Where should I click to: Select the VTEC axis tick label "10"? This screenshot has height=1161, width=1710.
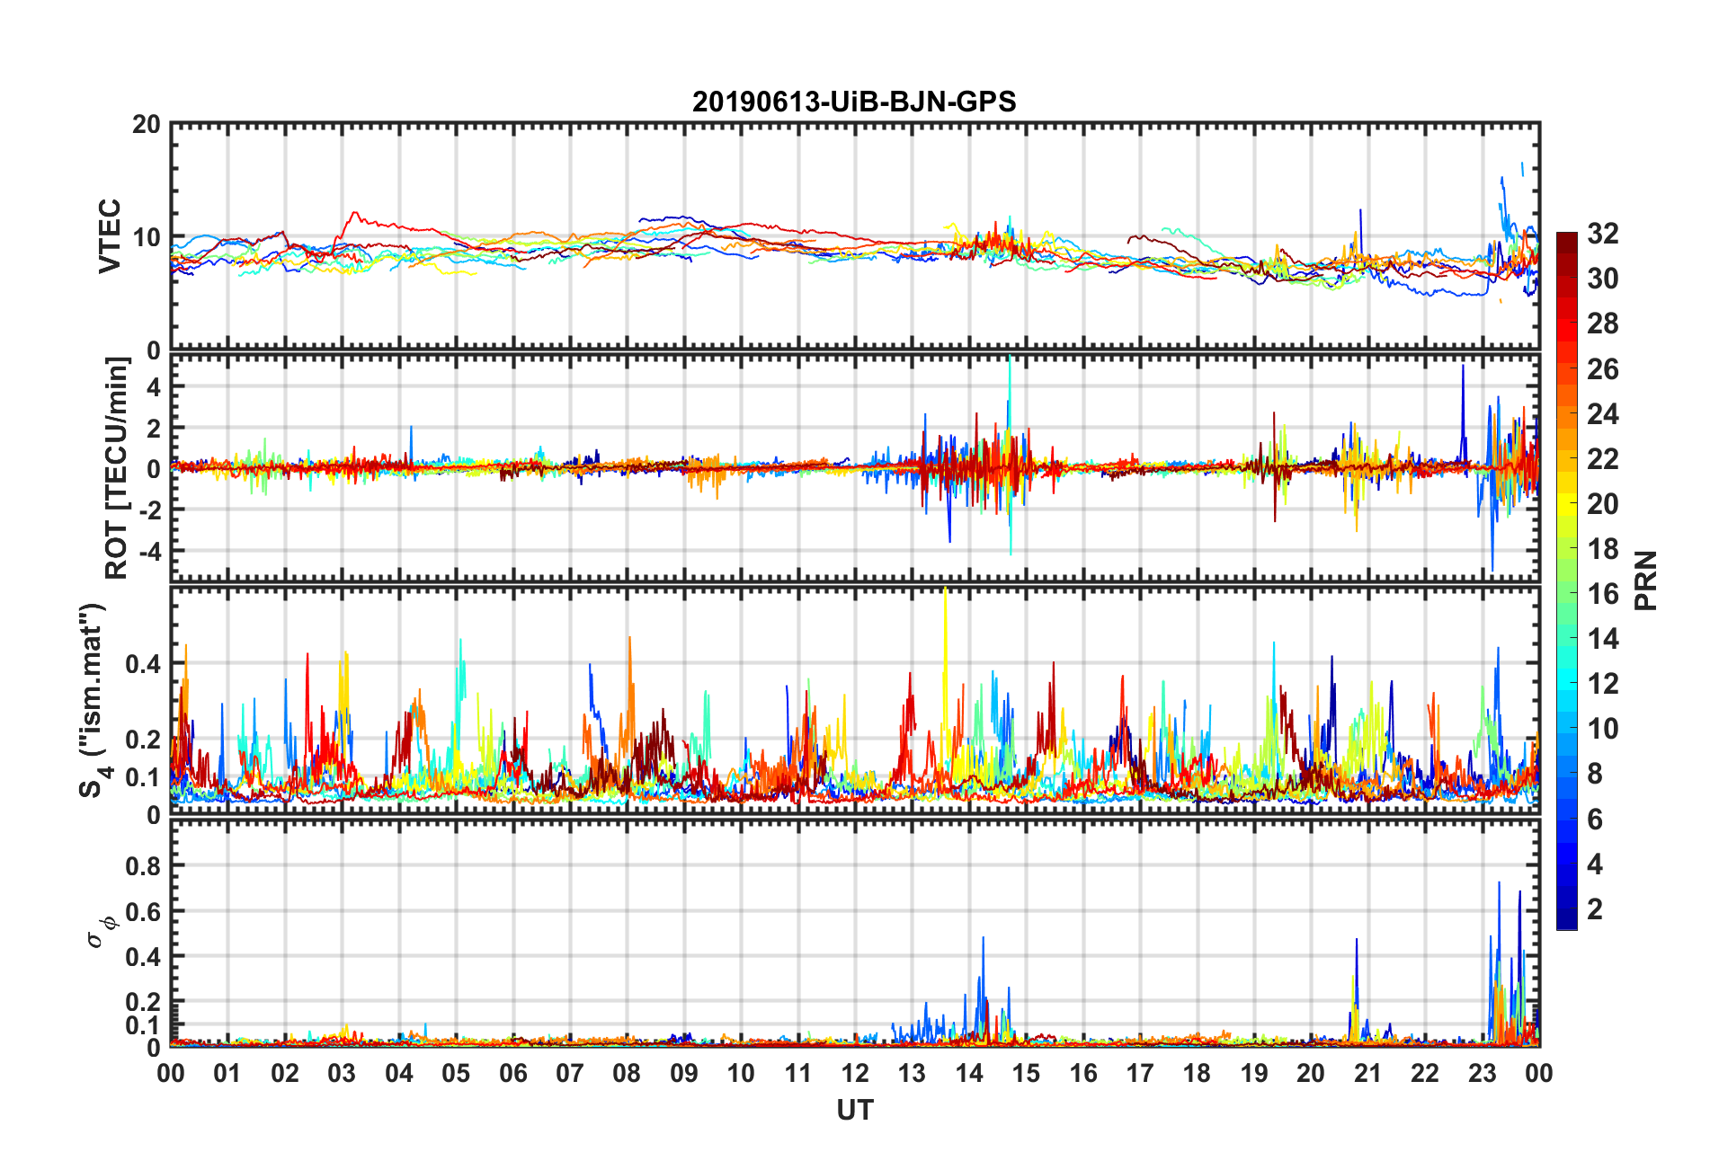tap(147, 237)
